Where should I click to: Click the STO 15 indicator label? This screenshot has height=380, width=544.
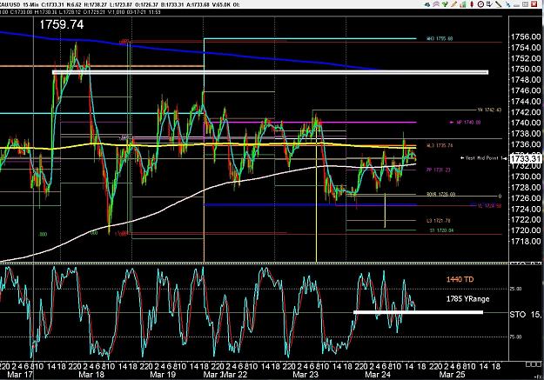pyautogui.click(x=525, y=315)
